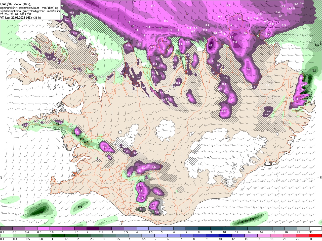Pick lower legend green swatch labeled 0.5
Image resolution: width=322 pixels, height=241 pixels.
point(32,235)
